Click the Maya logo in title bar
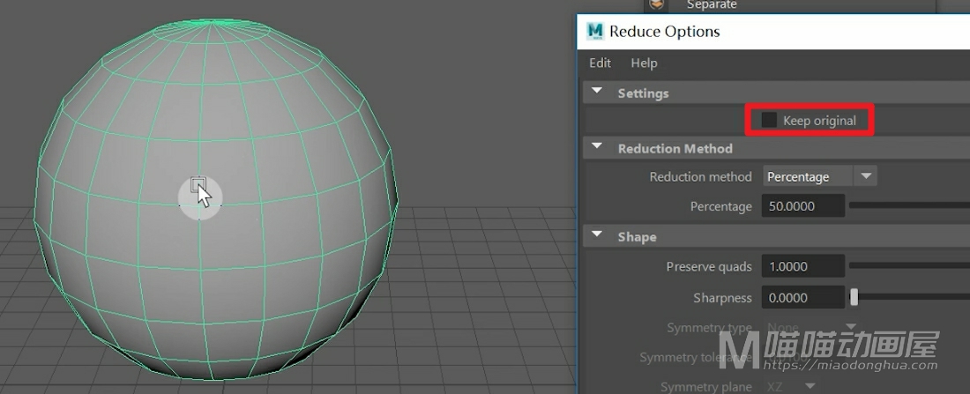 point(596,32)
